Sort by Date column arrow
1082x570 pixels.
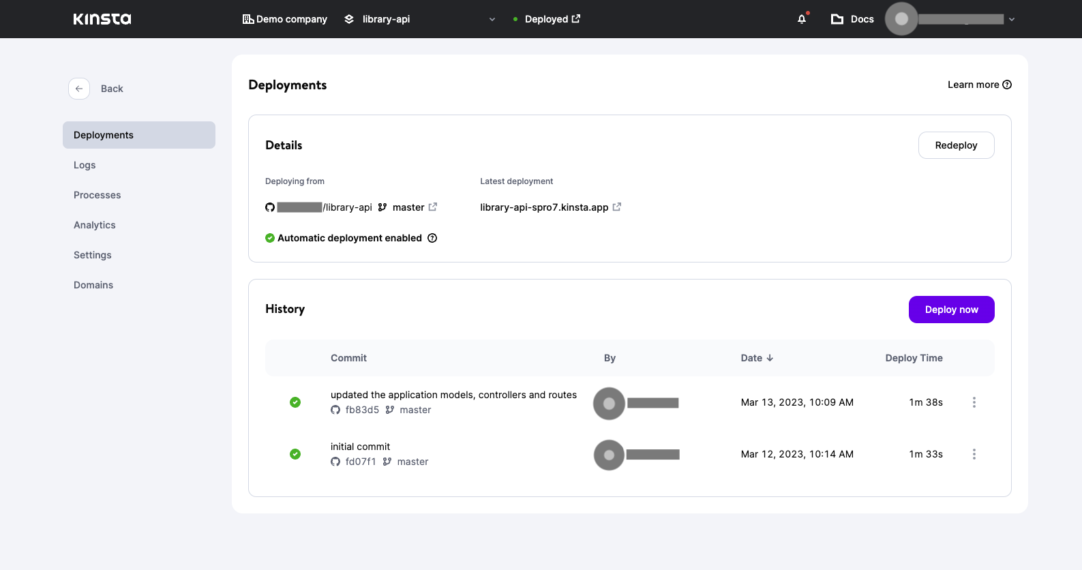pyautogui.click(x=770, y=358)
